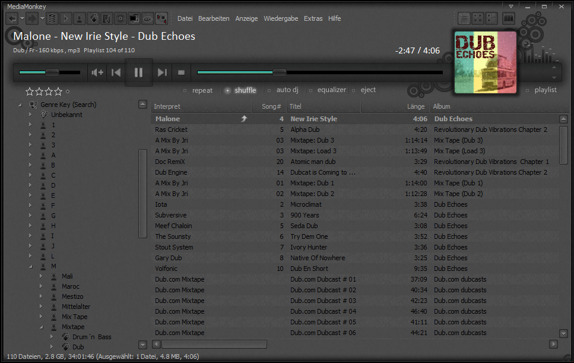Click the navigate back arrow icon
574x363 pixels.
pos(12,18)
